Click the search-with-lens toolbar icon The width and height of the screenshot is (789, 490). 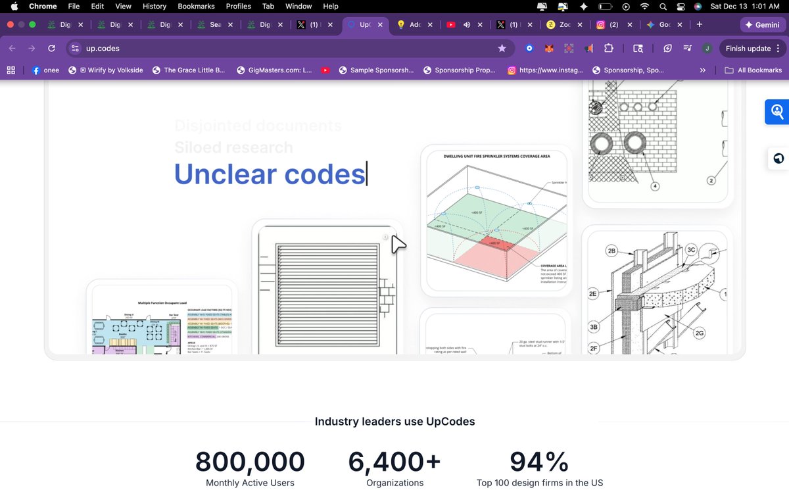coord(637,49)
